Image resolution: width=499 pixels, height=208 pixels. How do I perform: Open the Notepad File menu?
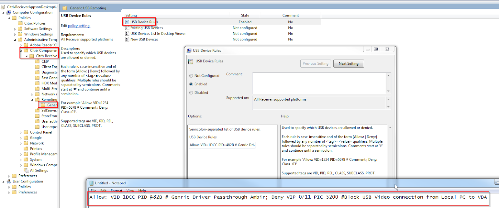(94, 191)
